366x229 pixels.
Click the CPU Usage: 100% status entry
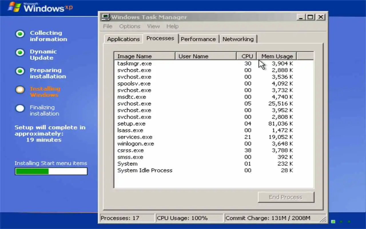pyautogui.click(x=190, y=218)
